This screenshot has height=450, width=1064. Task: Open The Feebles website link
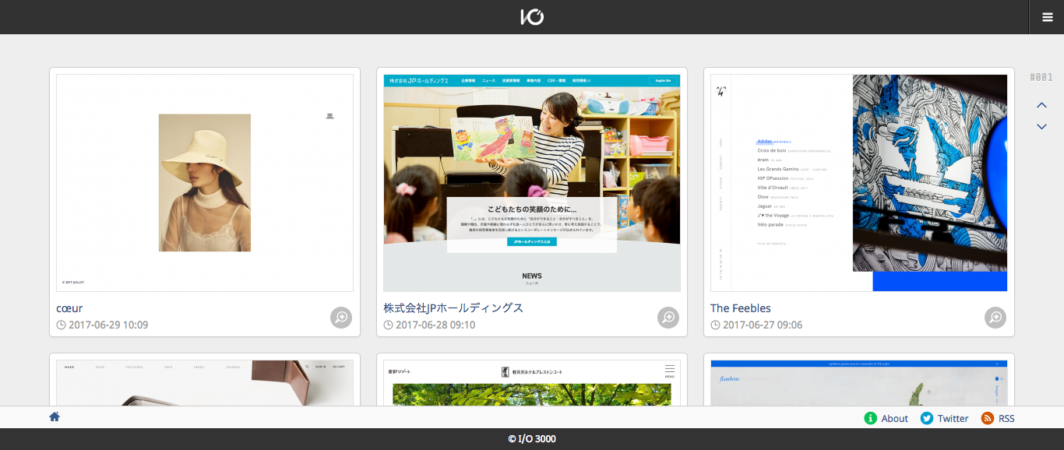tap(739, 308)
